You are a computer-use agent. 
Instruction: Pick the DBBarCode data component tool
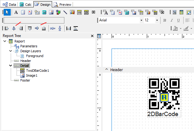tap(141, 12)
